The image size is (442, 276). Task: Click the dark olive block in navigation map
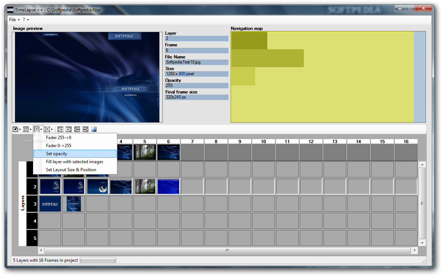click(x=249, y=41)
